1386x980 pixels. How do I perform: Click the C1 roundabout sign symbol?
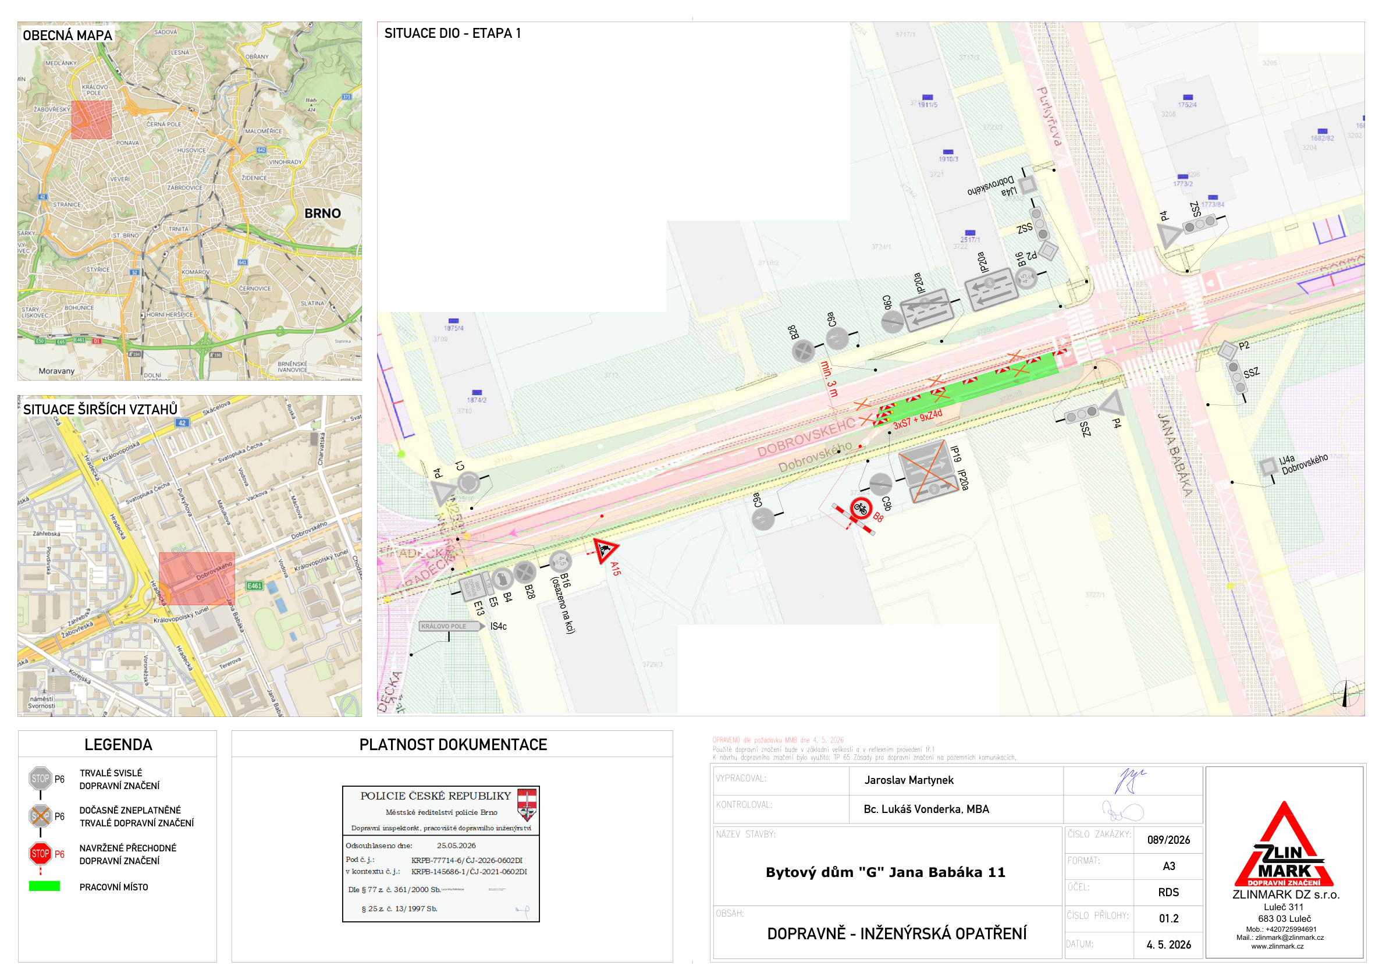pos(468,482)
